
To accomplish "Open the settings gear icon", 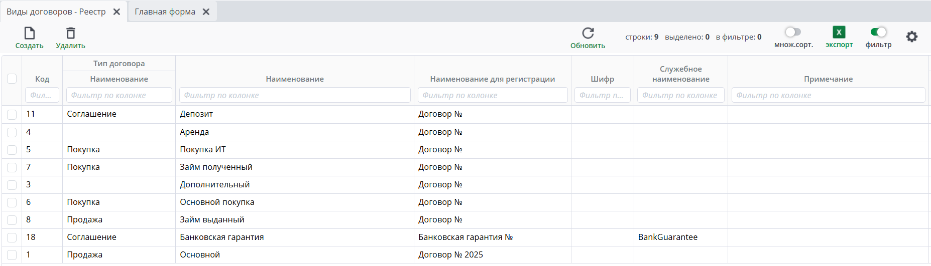I will point(912,37).
